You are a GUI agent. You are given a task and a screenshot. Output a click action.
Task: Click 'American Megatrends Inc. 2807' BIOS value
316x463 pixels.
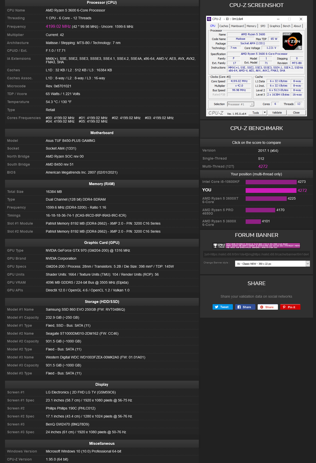point(82,172)
